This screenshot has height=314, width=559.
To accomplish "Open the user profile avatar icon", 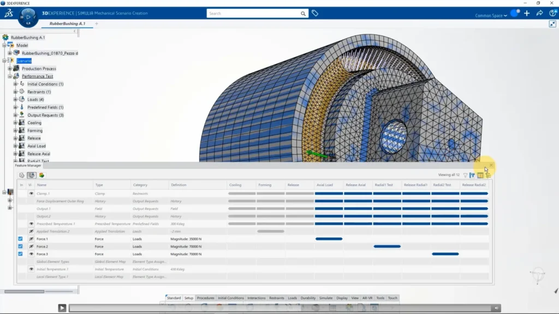I will coord(515,13).
